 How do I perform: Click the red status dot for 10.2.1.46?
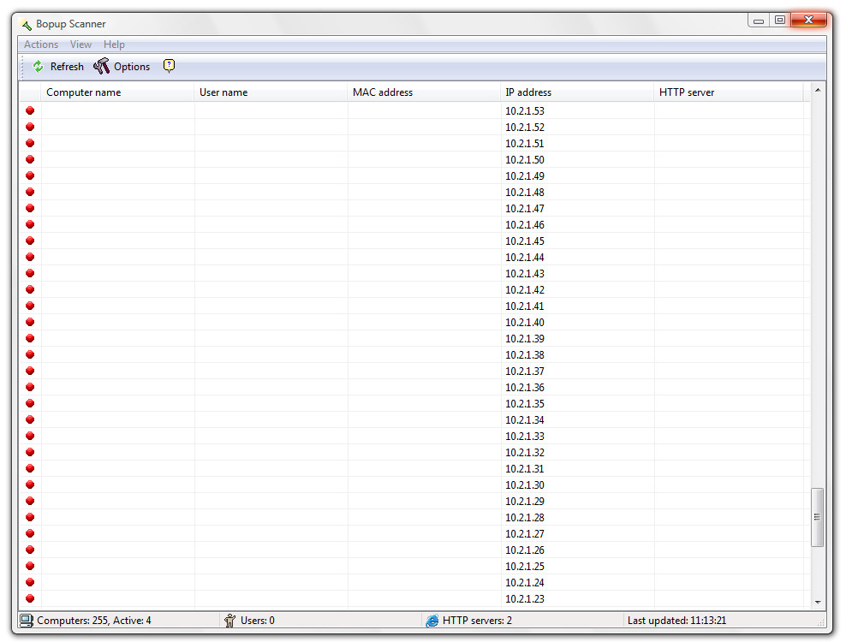[x=30, y=224]
